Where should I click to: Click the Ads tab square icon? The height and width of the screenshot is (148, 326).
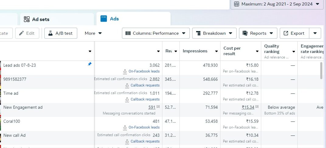[104, 19]
